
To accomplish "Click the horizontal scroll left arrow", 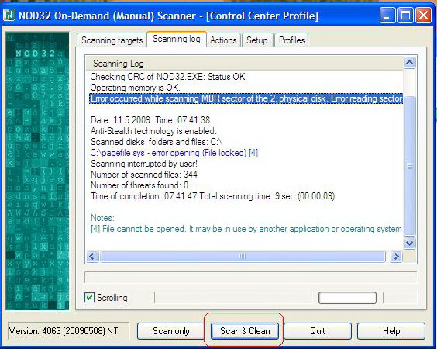I will coord(92,256).
